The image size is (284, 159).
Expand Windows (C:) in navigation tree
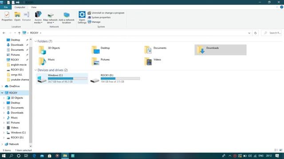4,132
